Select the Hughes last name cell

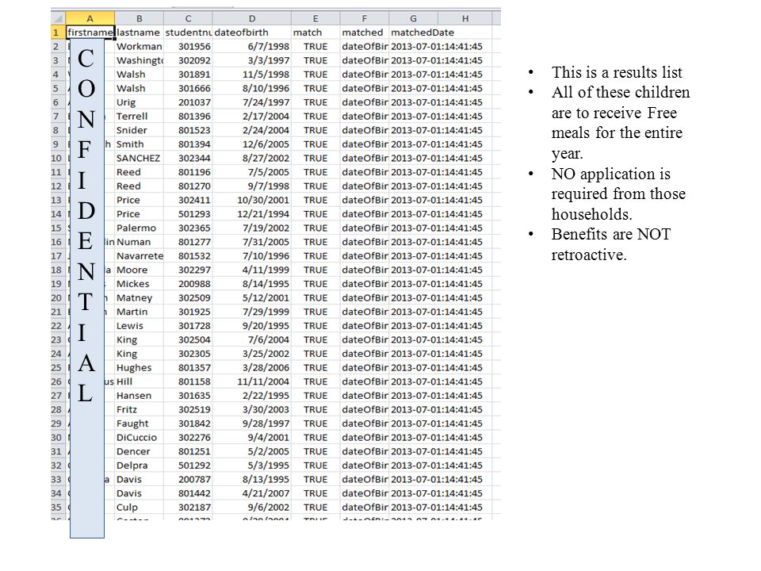coord(140,367)
